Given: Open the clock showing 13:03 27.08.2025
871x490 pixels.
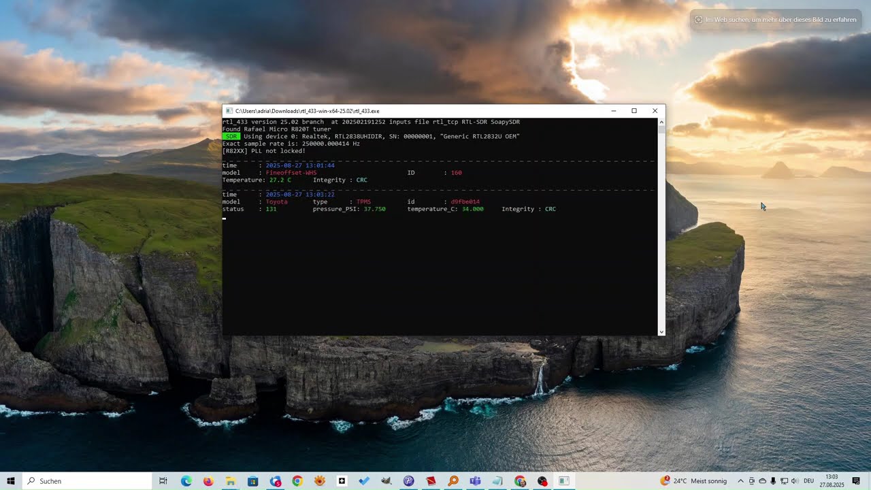Looking at the screenshot, I should 832,481.
